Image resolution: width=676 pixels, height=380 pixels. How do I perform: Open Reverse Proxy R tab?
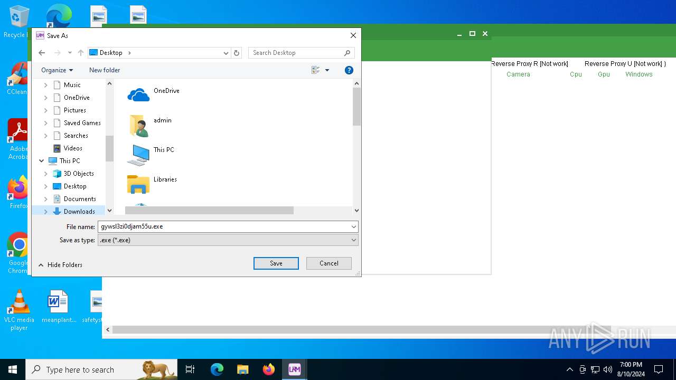pos(530,64)
